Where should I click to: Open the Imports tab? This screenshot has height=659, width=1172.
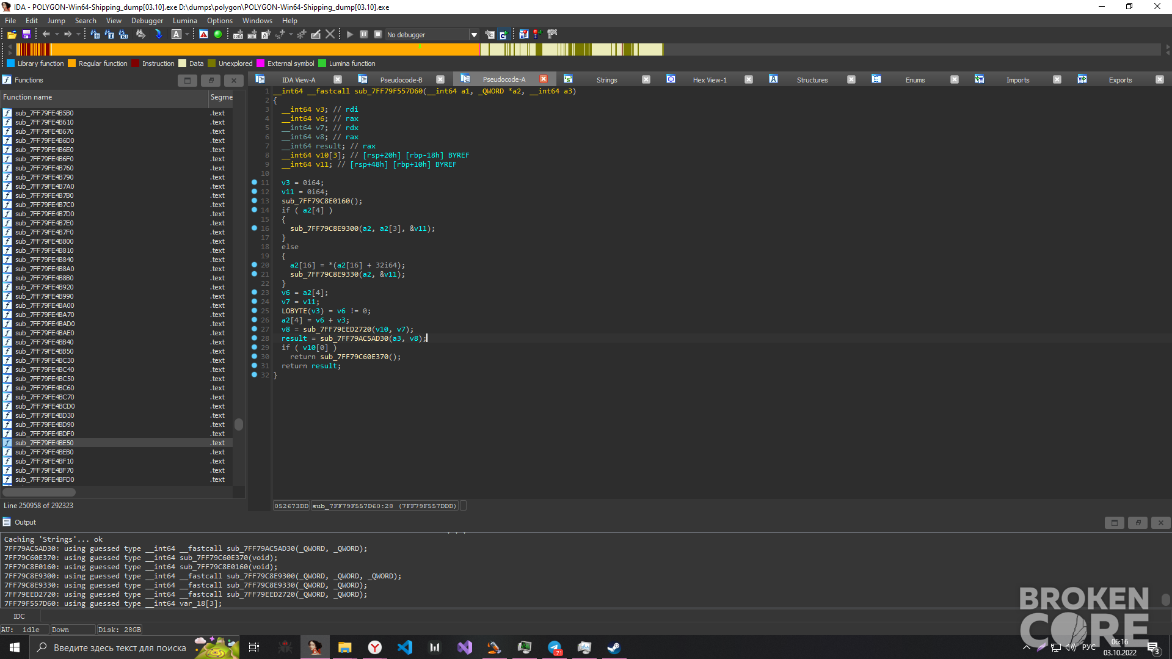(x=1017, y=79)
